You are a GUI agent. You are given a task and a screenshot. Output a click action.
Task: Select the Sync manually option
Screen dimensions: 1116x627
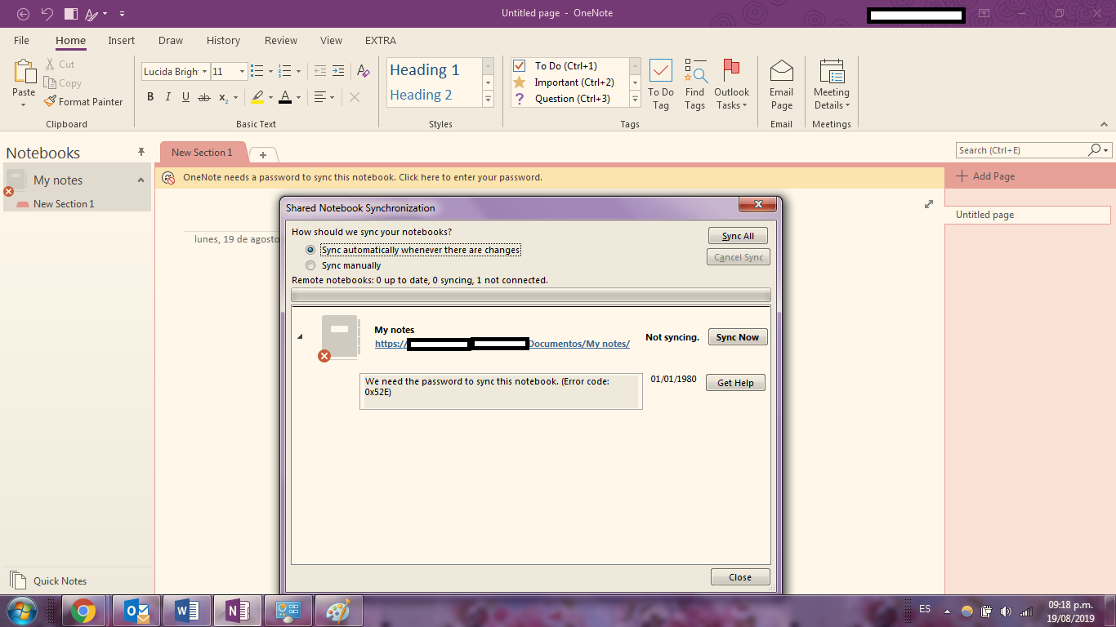tap(343, 265)
